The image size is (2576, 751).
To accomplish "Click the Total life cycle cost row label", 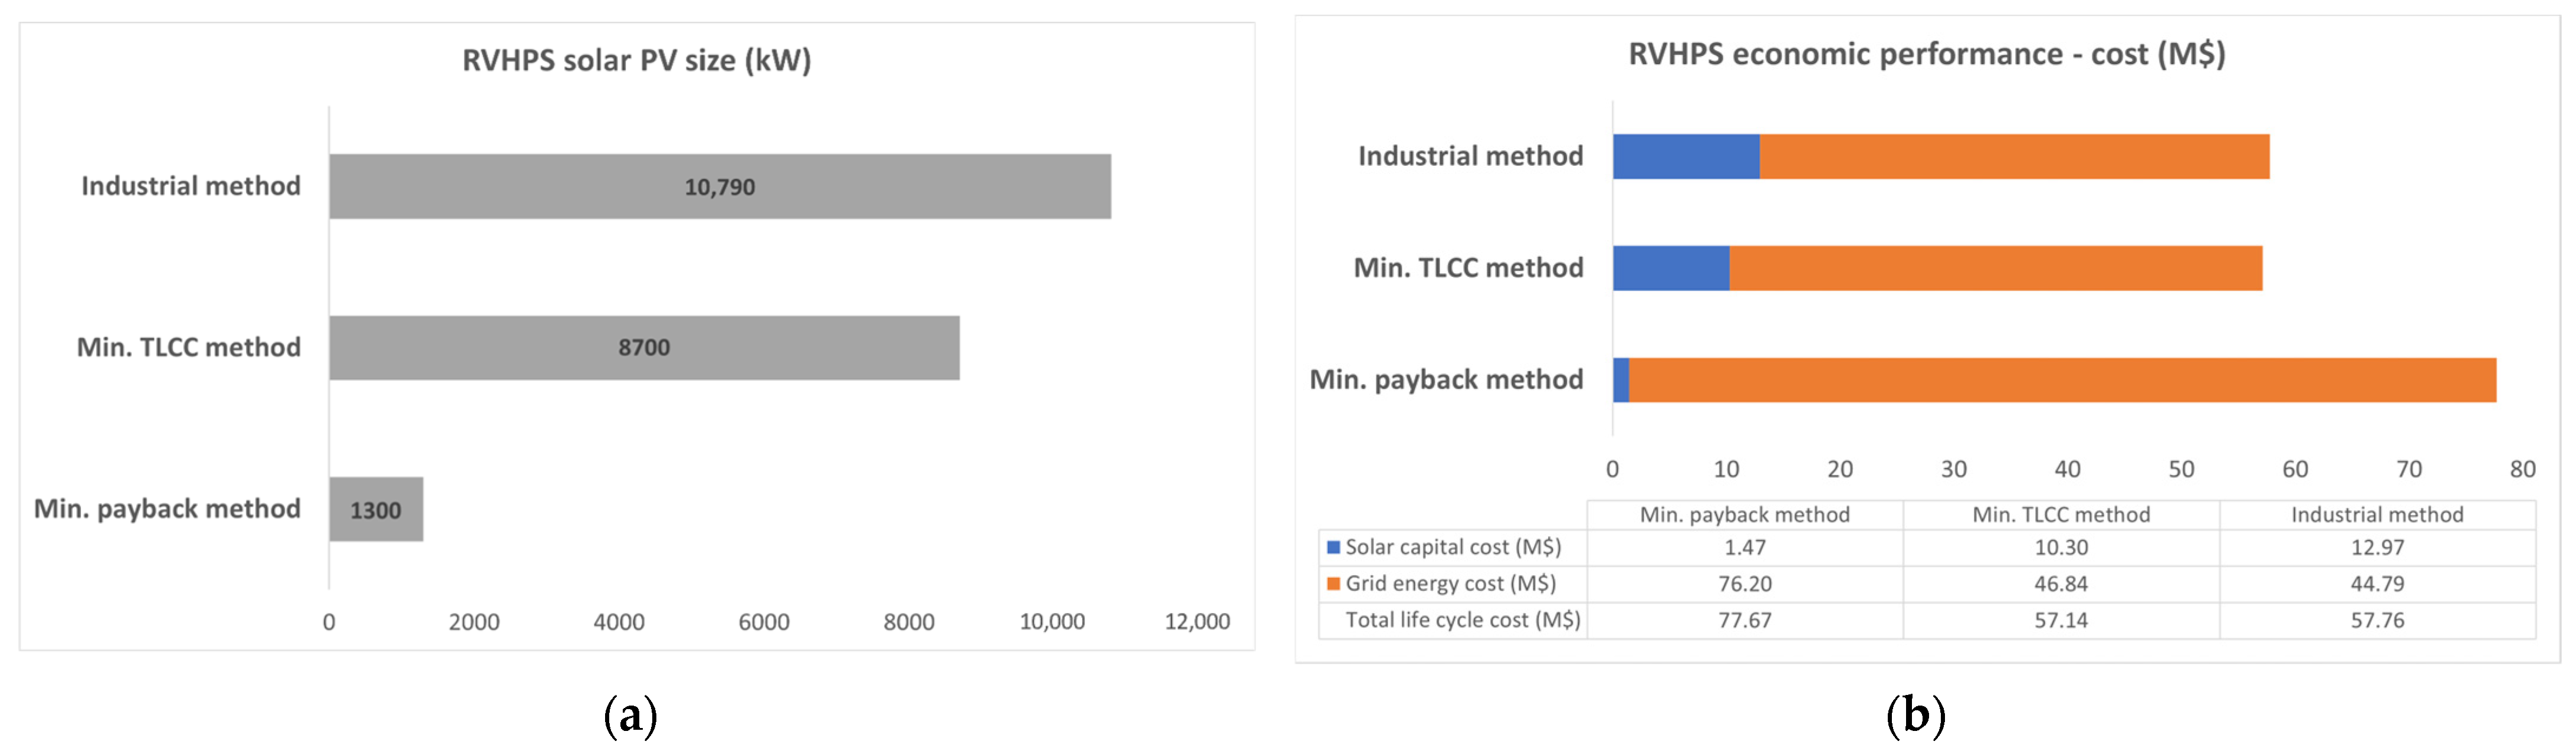I will 1462,620.
